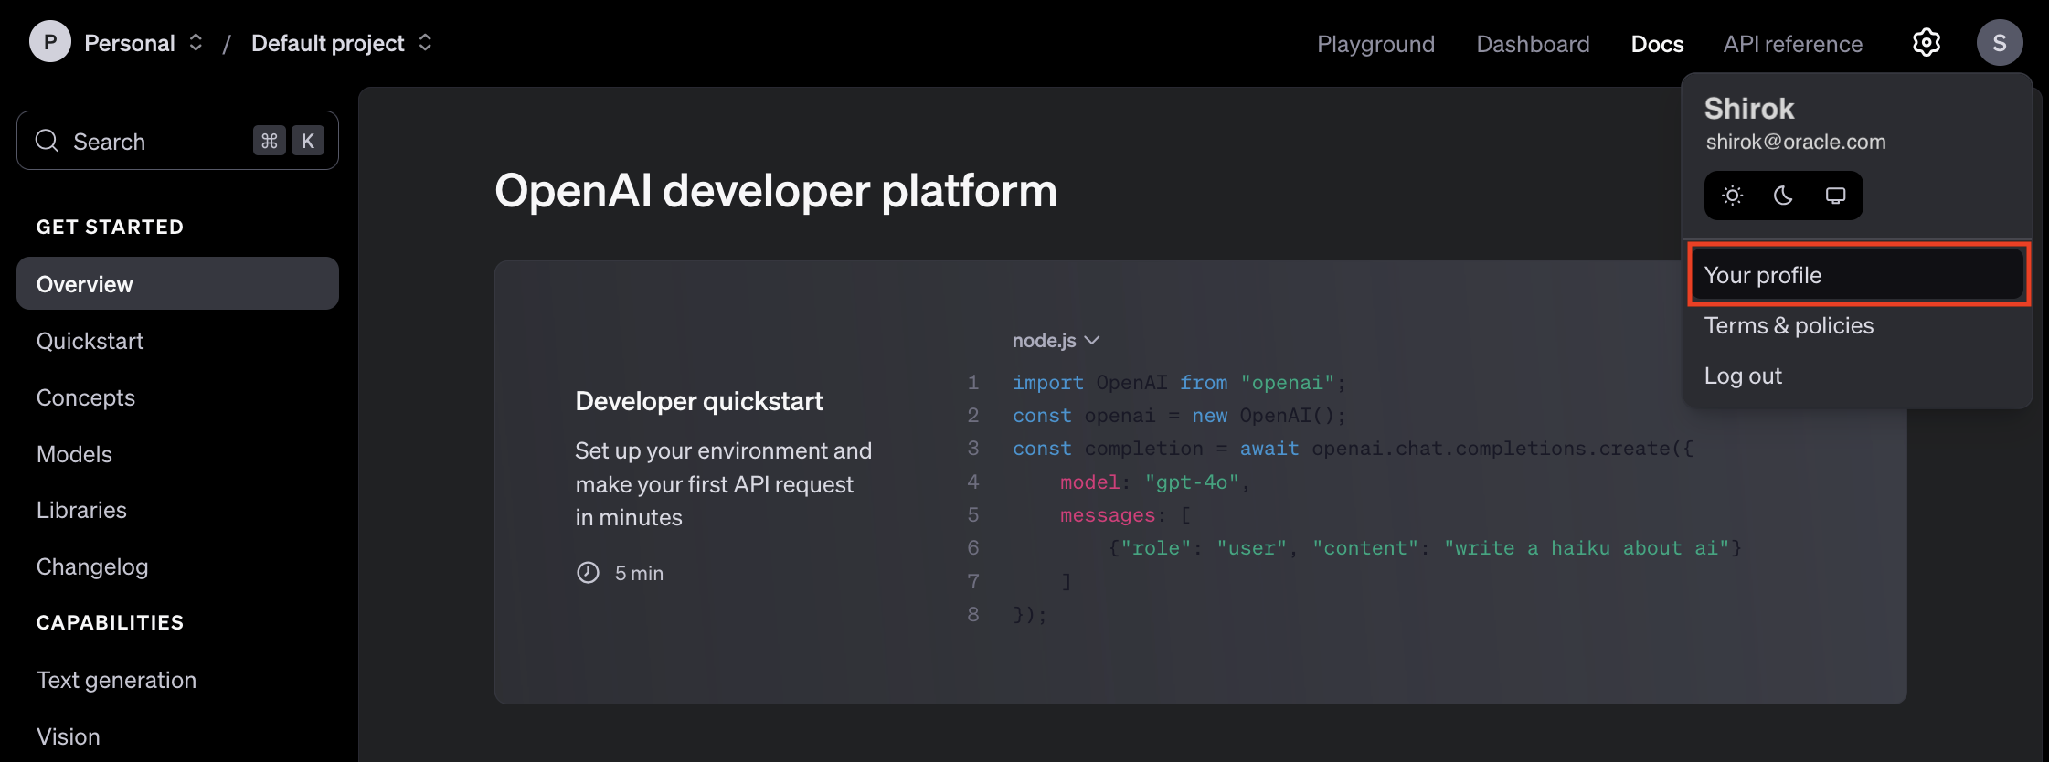This screenshot has height=762, width=2049.
Task: Open the settings gear icon
Action: (x=1927, y=43)
